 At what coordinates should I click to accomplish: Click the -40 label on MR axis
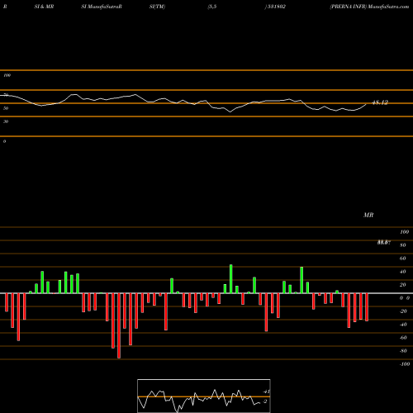click(403, 325)
